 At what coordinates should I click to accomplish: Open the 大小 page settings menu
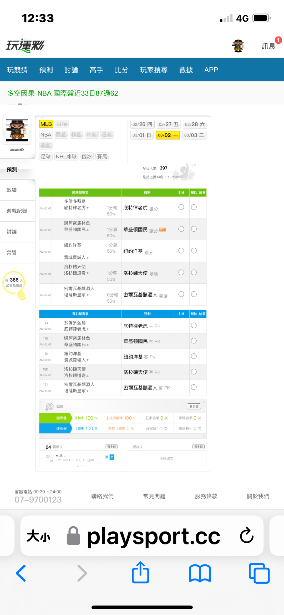click(38, 536)
